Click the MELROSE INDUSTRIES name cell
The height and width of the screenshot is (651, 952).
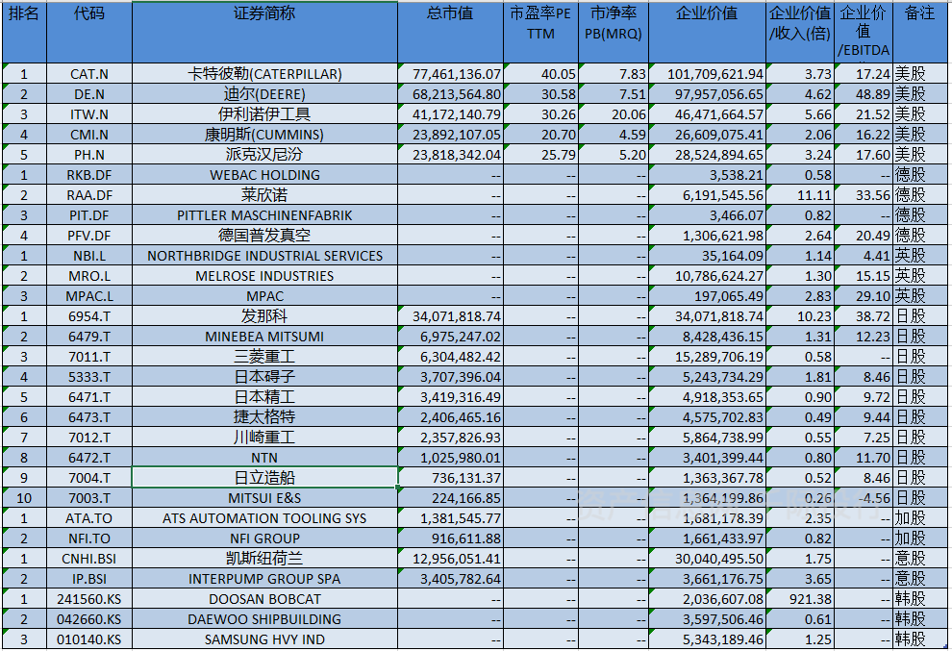[264, 276]
